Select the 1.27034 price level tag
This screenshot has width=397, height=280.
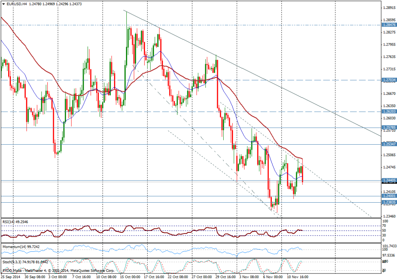click(x=389, y=80)
